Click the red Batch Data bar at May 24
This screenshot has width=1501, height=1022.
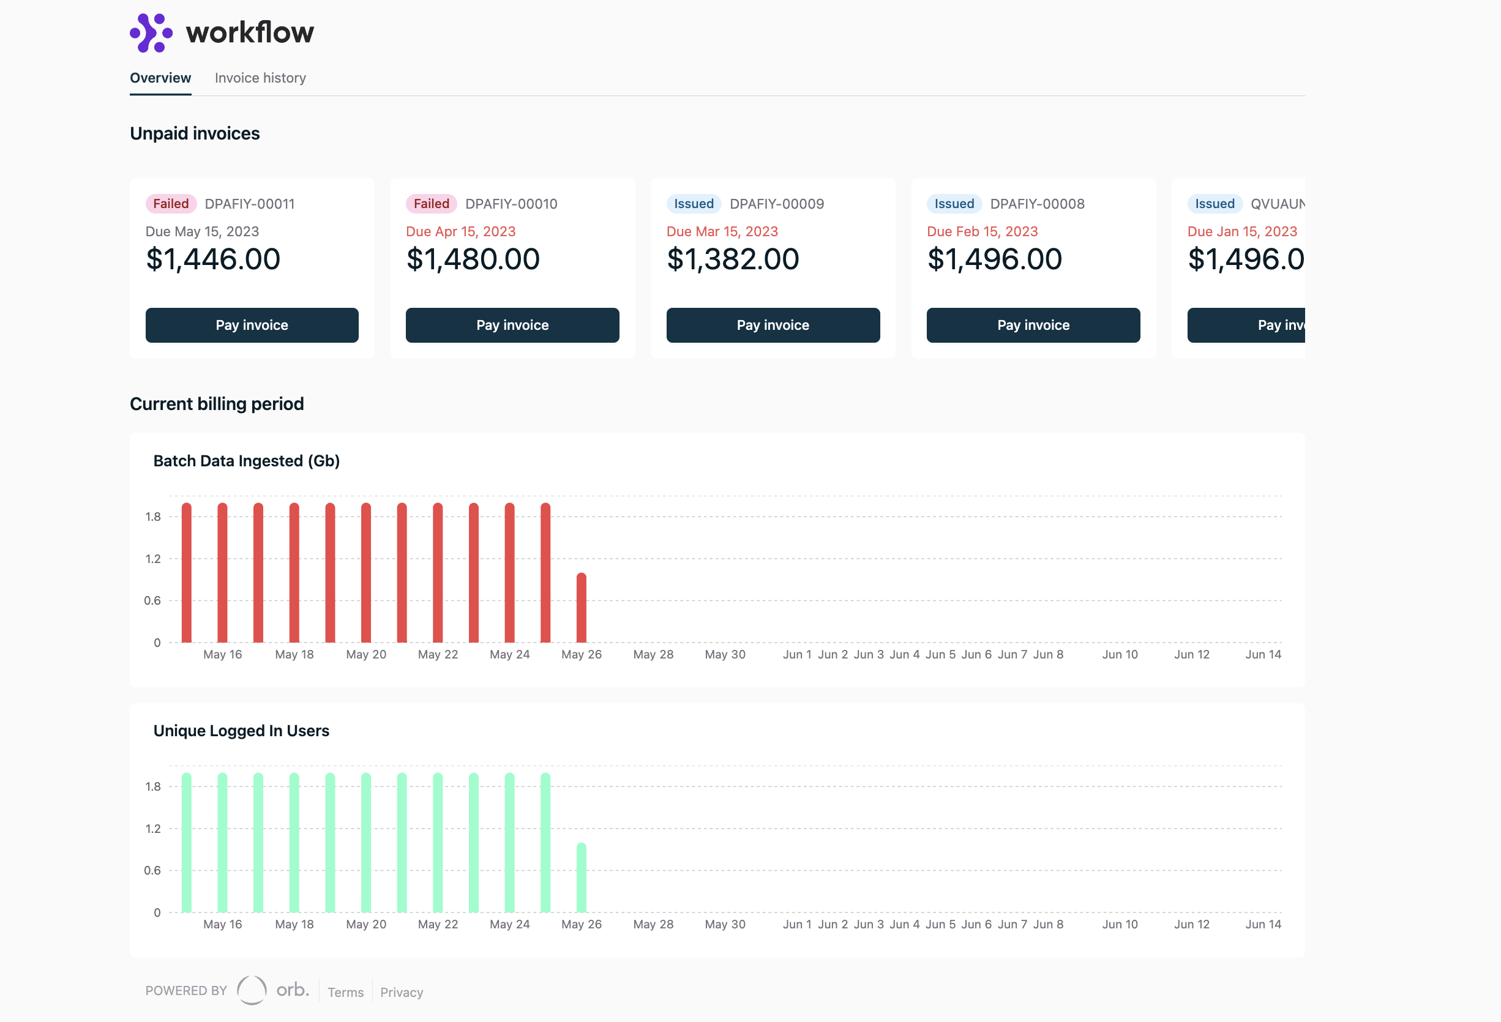pos(509,573)
